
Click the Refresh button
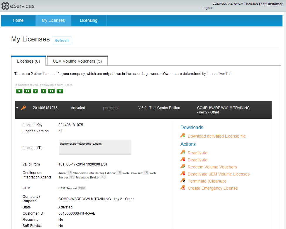pyautogui.click(x=62, y=40)
